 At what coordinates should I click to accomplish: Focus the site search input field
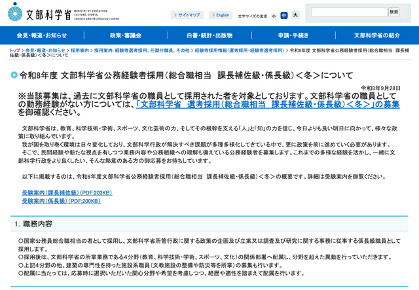pyautogui.click(x=349, y=12)
